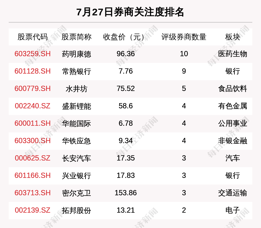Select sector 电子
This screenshot has height=228, width=261.
(x=233, y=210)
